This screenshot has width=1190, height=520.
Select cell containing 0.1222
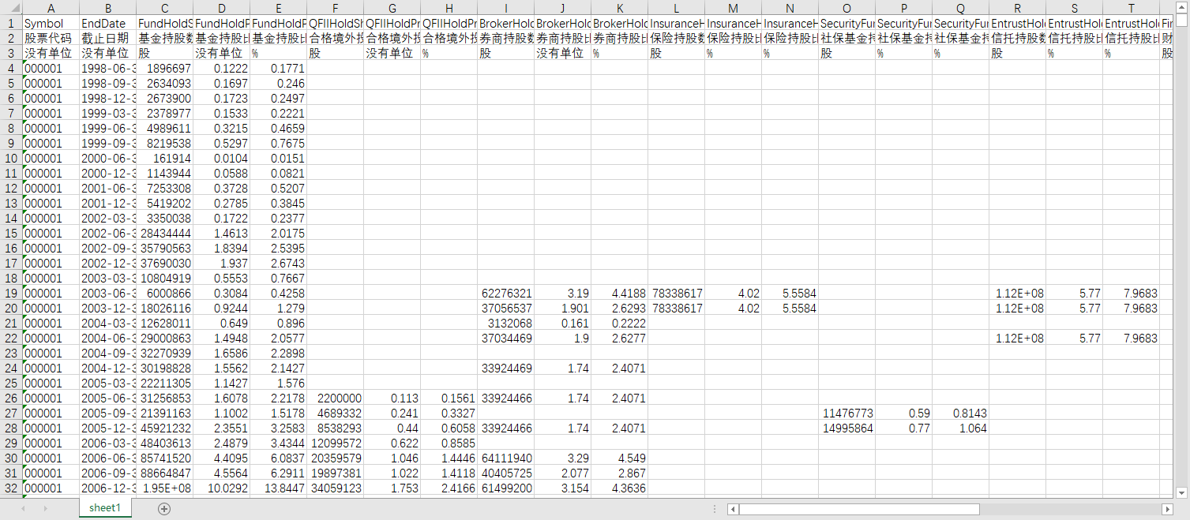(222, 68)
